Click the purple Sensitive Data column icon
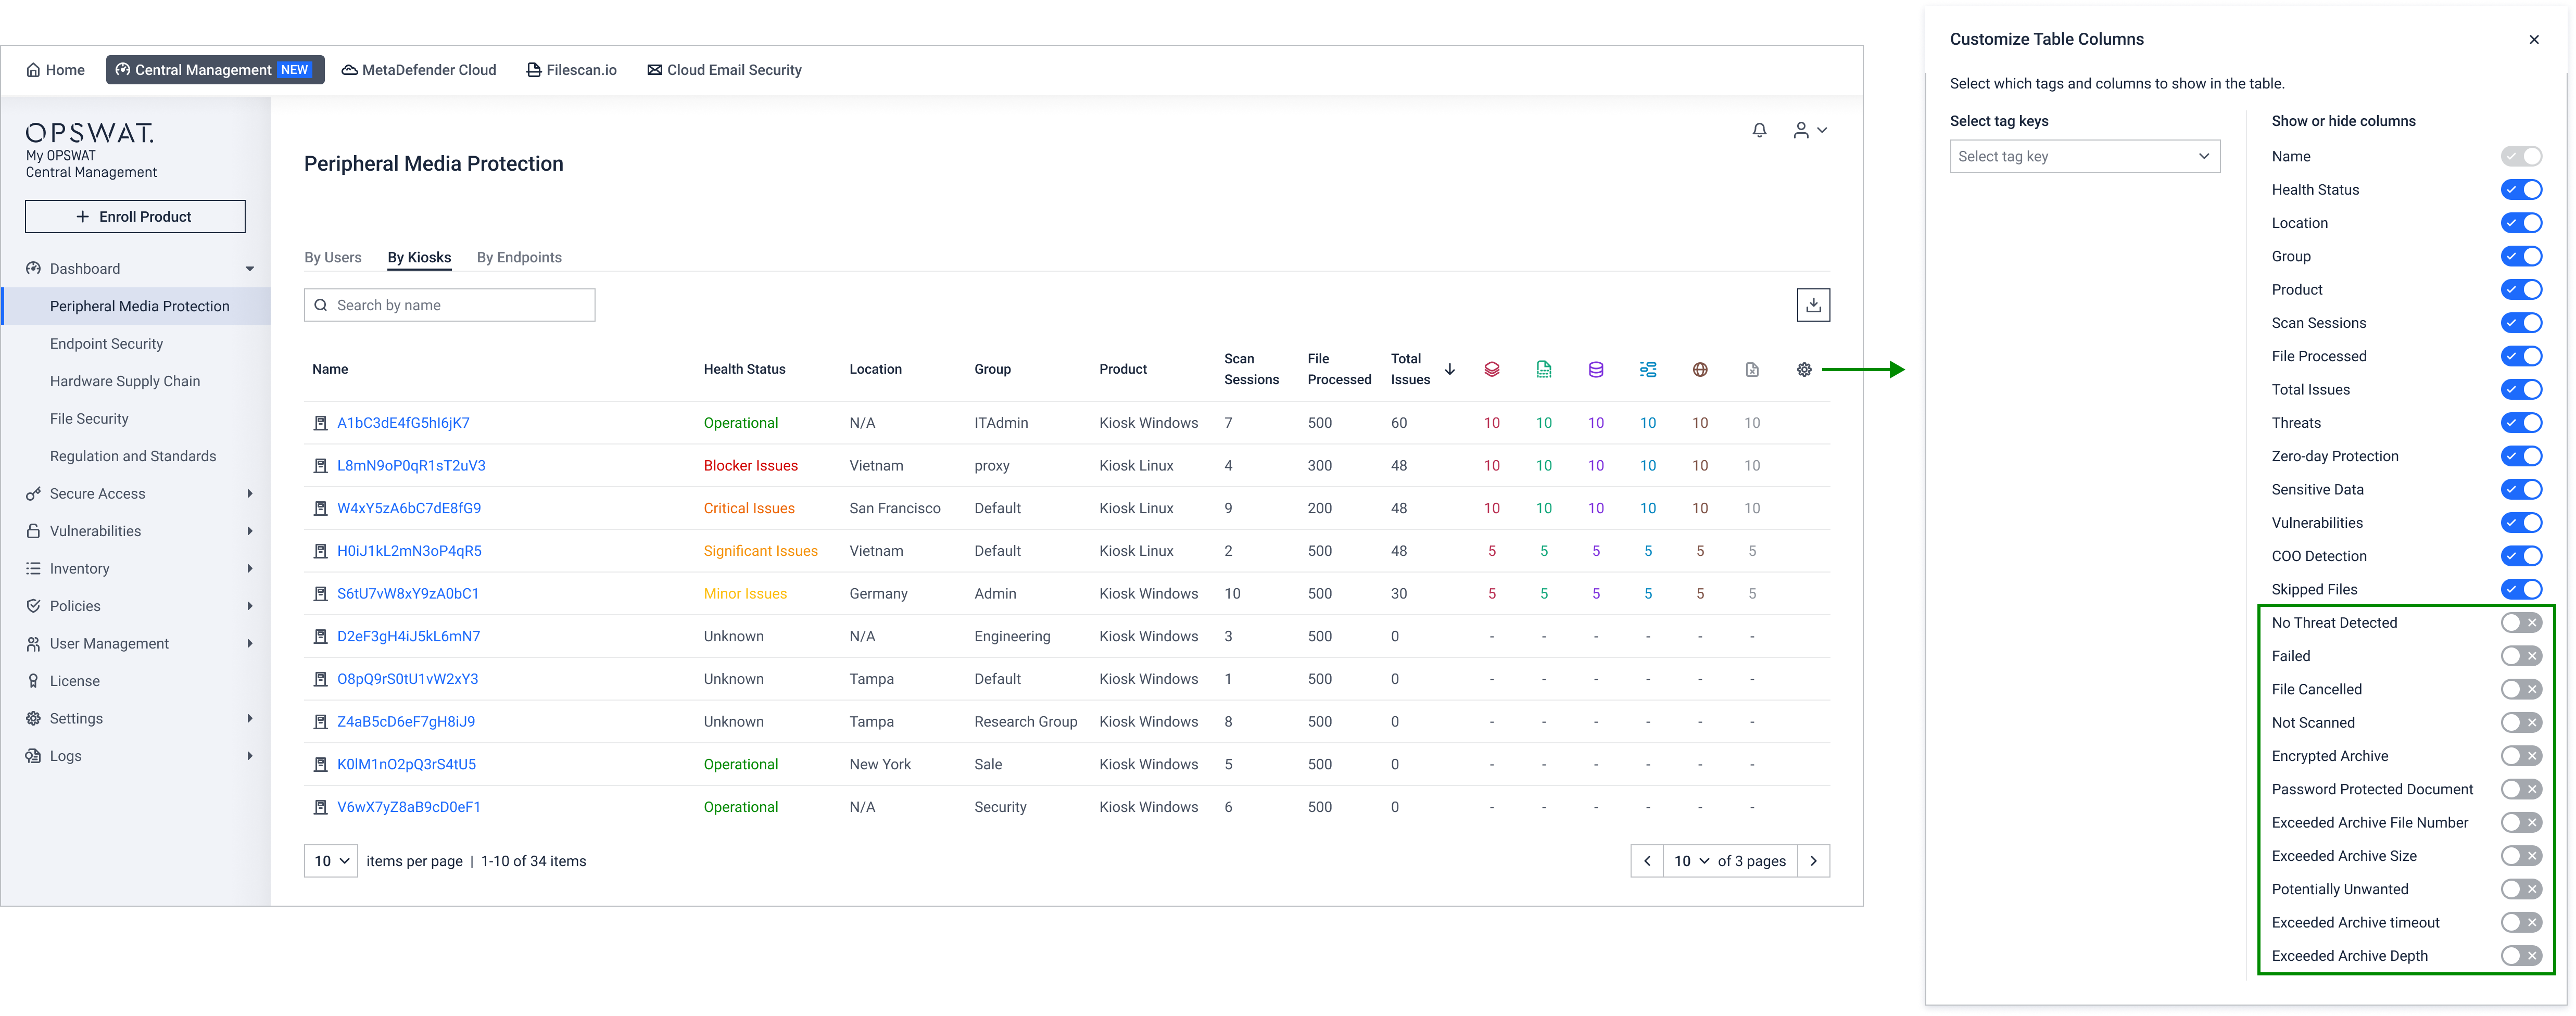 1595,370
